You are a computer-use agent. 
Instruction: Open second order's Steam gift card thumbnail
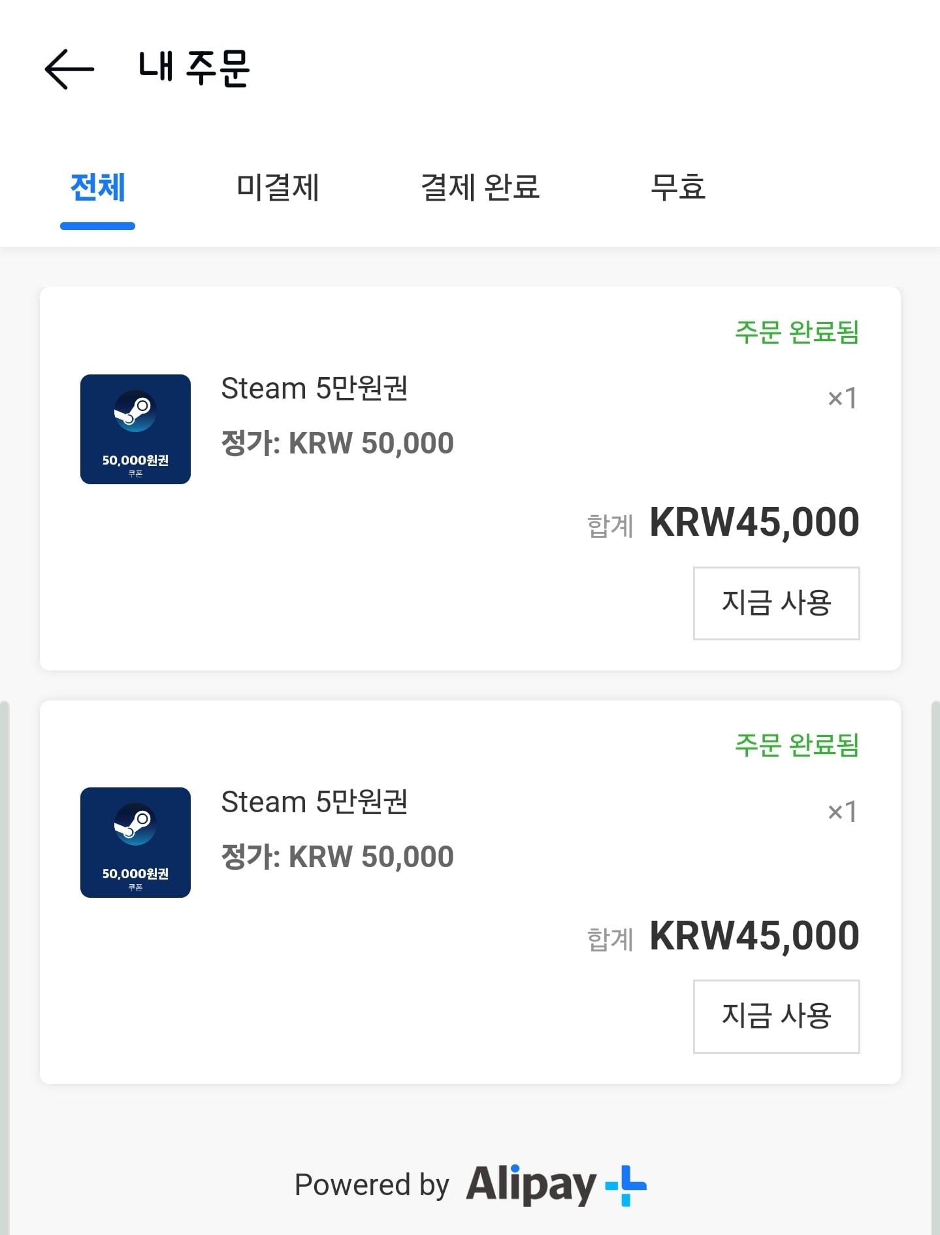tap(135, 842)
